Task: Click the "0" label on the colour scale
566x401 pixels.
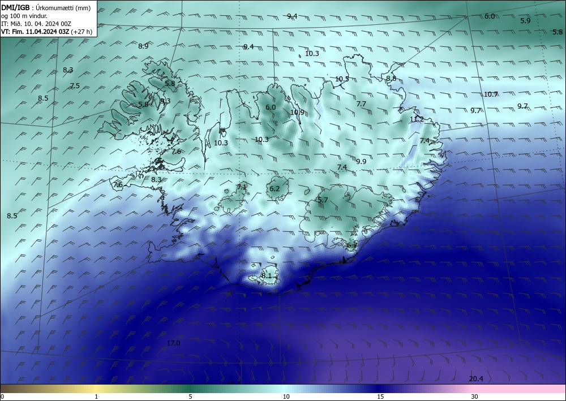Action: coord(2,397)
